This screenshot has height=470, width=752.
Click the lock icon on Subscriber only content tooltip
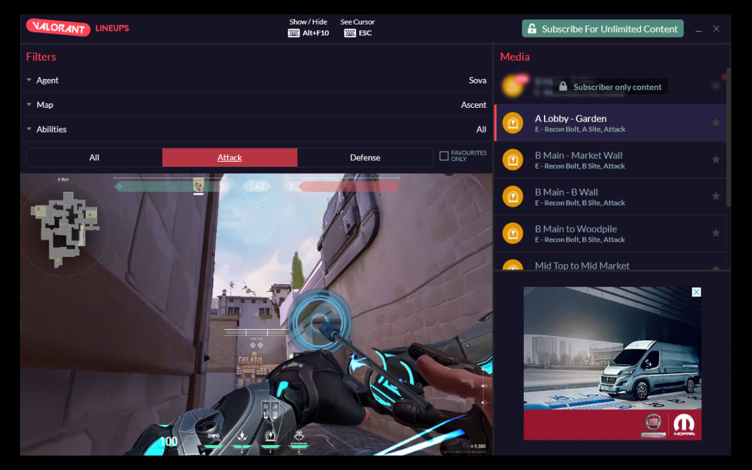563,86
